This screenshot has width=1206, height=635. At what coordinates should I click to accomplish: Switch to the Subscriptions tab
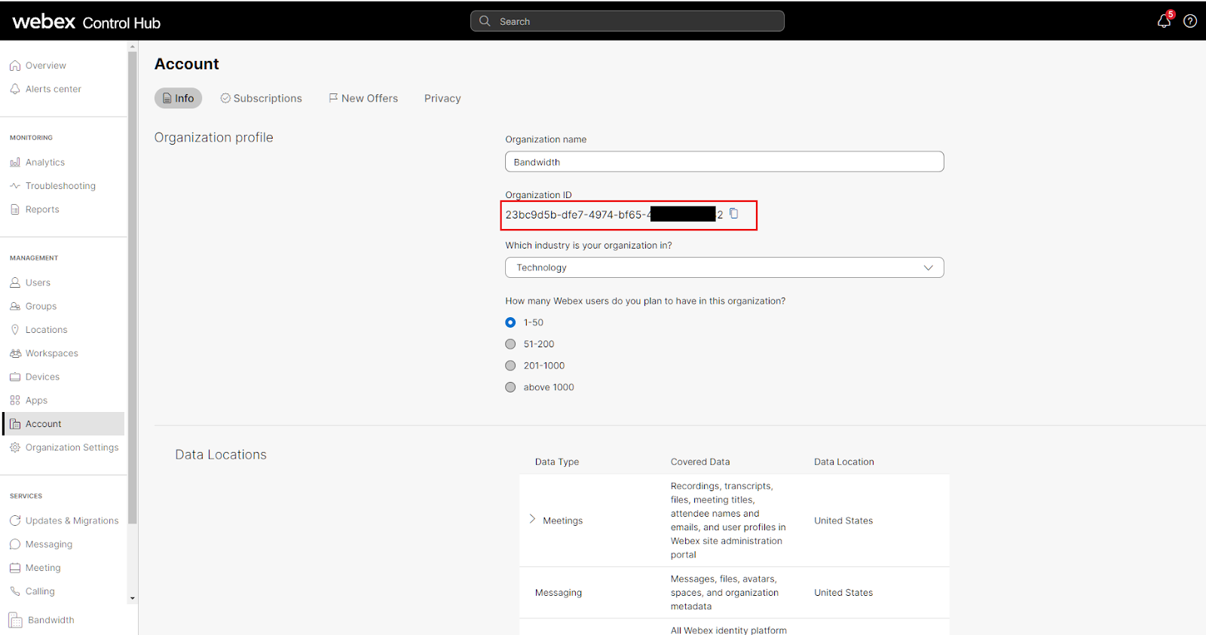[x=261, y=98]
